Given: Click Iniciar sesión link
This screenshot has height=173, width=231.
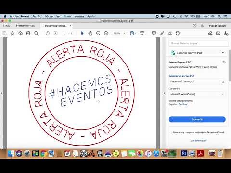Looking at the screenshot, I should coord(217,26).
